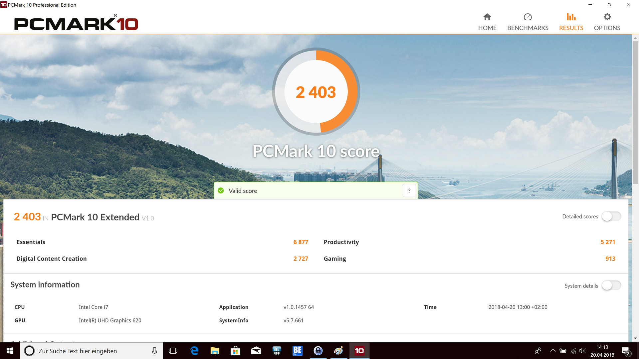Click the OPTIONS gear icon
The width and height of the screenshot is (639, 359).
pos(607,17)
